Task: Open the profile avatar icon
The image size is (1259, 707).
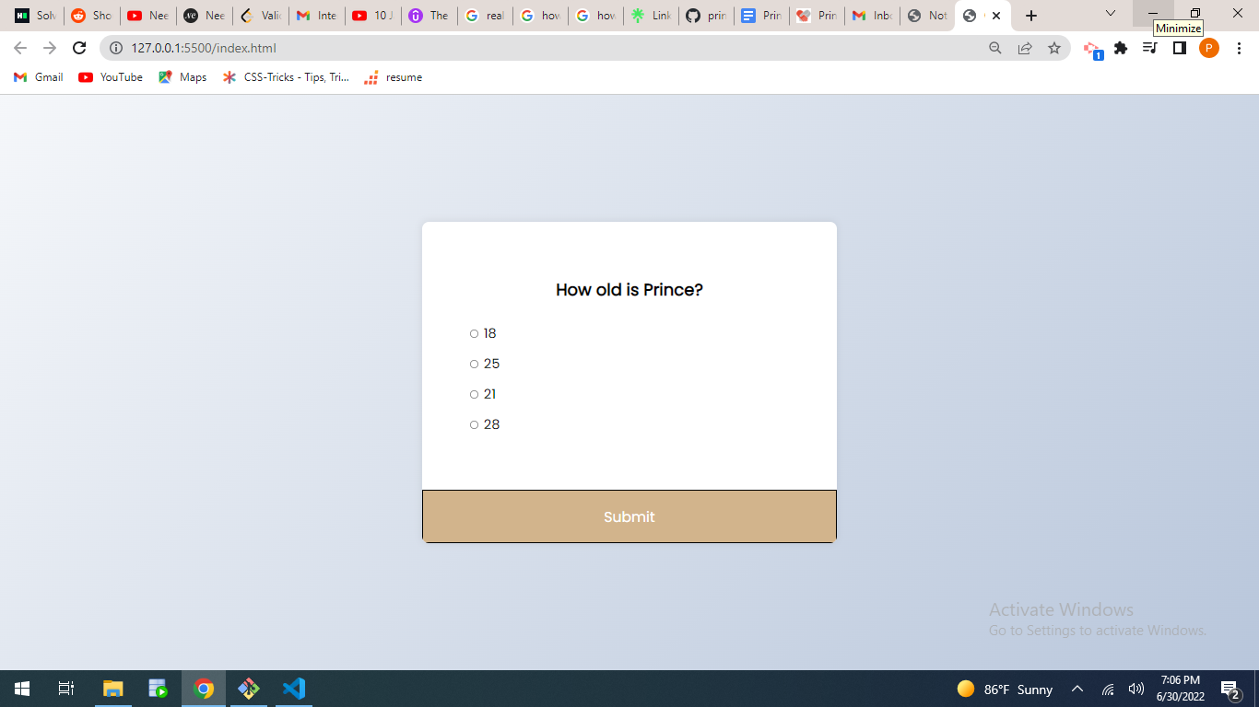Action: click(1208, 48)
